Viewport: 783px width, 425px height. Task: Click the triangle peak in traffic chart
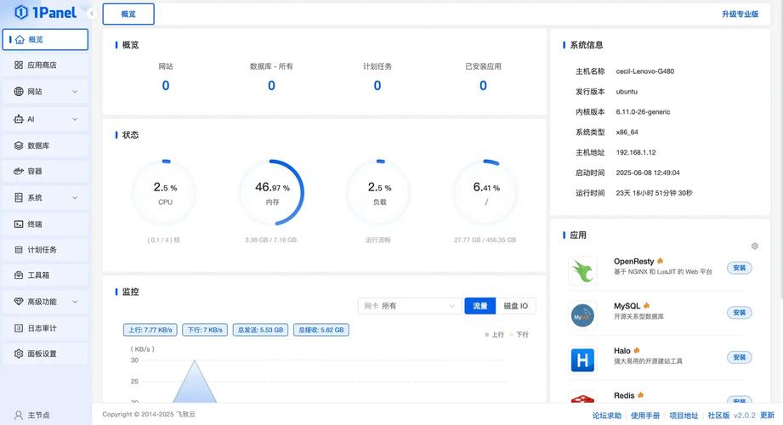click(194, 362)
